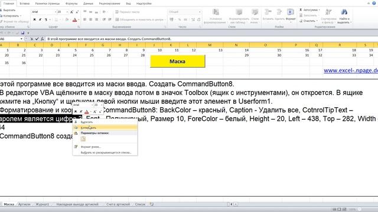The width and height of the screenshot is (378, 212).
Task: Click the paste option icon in context menu
Action: point(83,139)
